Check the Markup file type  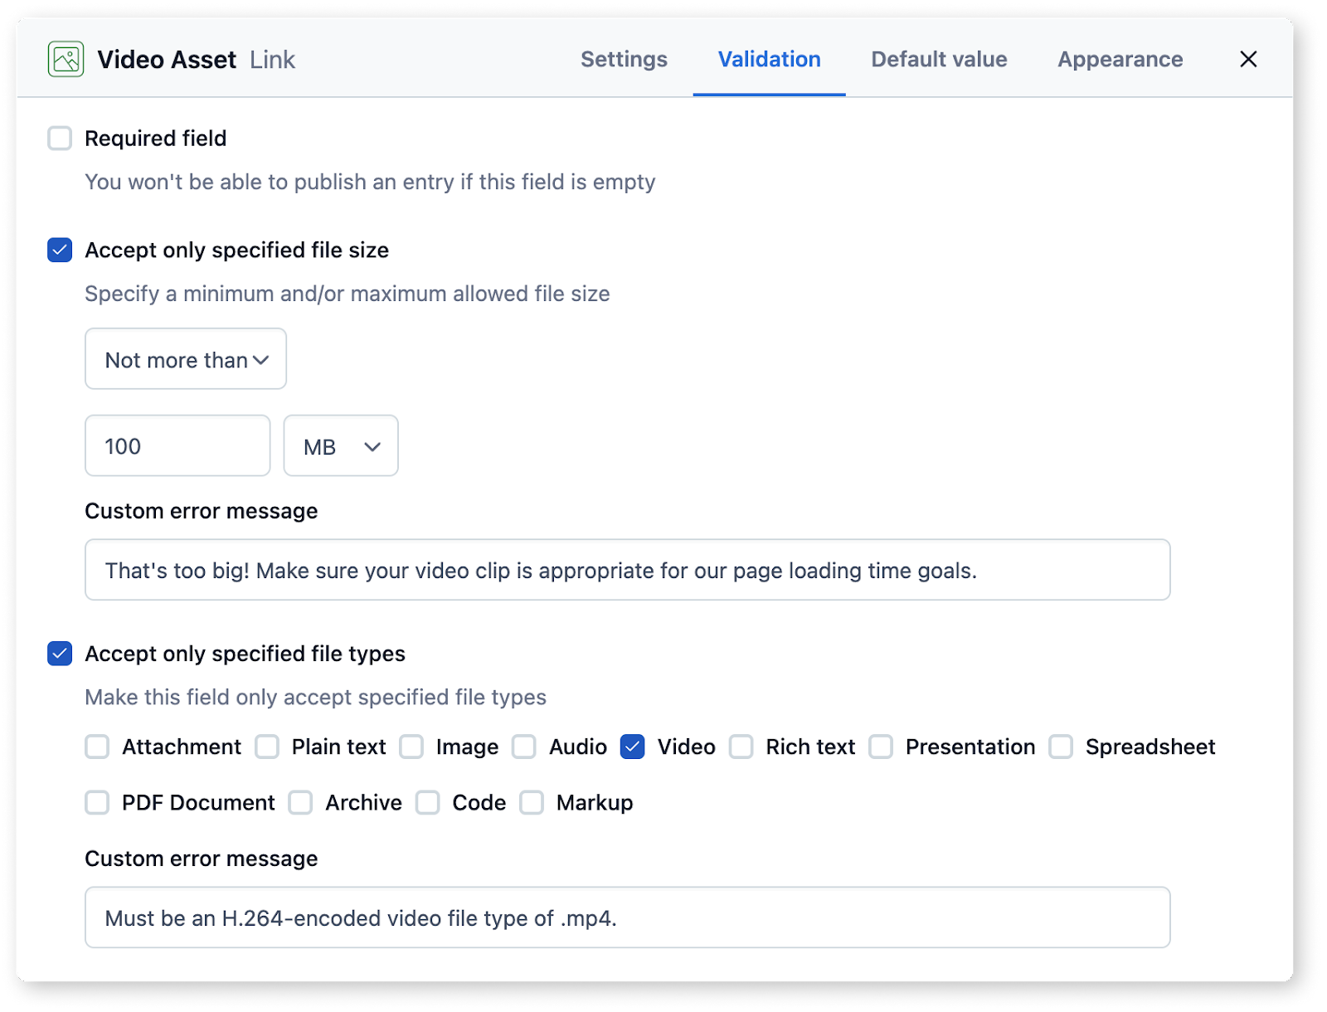point(532,802)
